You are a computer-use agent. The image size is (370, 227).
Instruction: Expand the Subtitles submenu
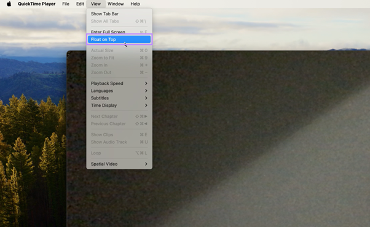pos(119,98)
